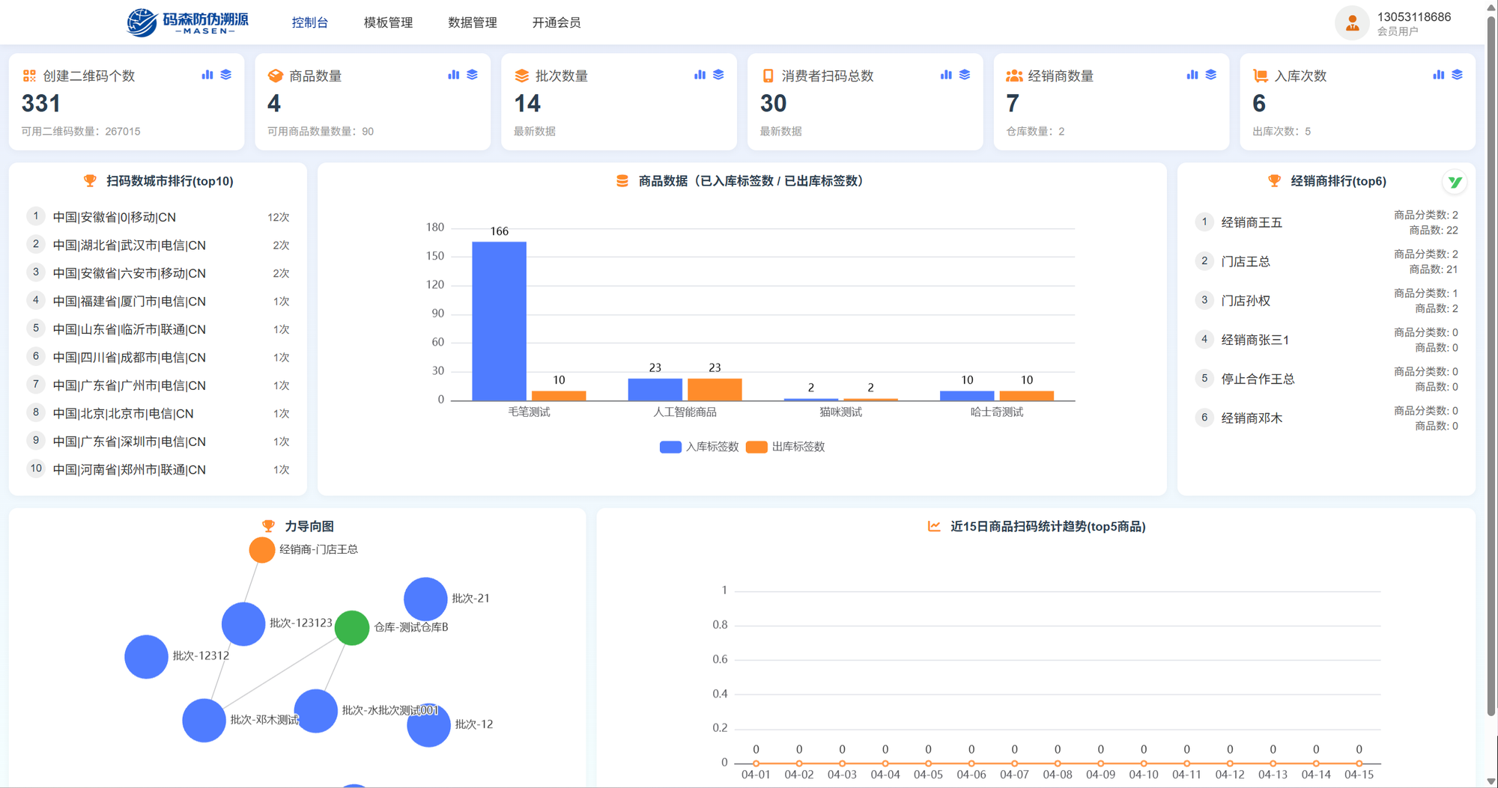Open 模板管理 menu
This screenshot has height=788, width=1498.
[388, 22]
